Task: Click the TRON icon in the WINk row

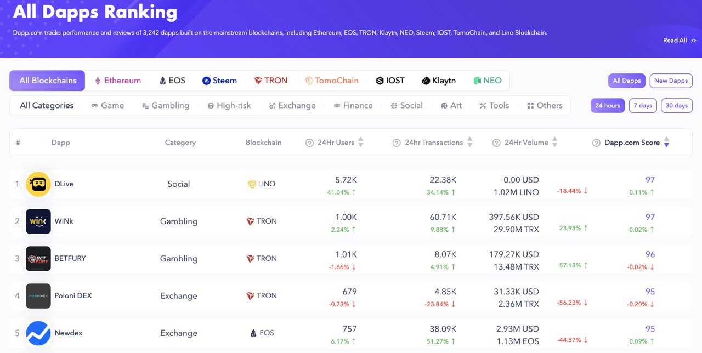Action: [x=251, y=221]
